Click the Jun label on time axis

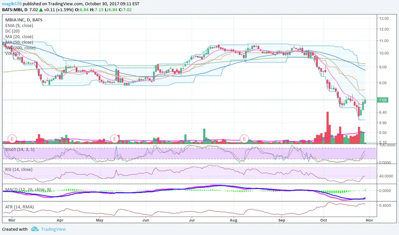pyautogui.click(x=146, y=220)
